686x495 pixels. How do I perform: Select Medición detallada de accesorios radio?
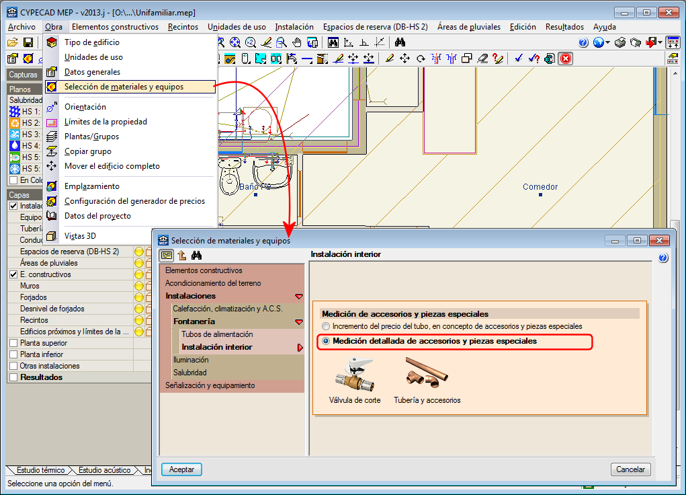pos(326,341)
